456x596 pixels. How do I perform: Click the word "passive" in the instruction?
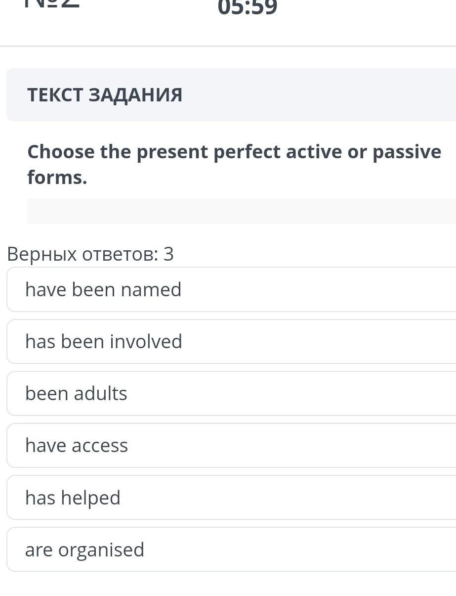(407, 152)
